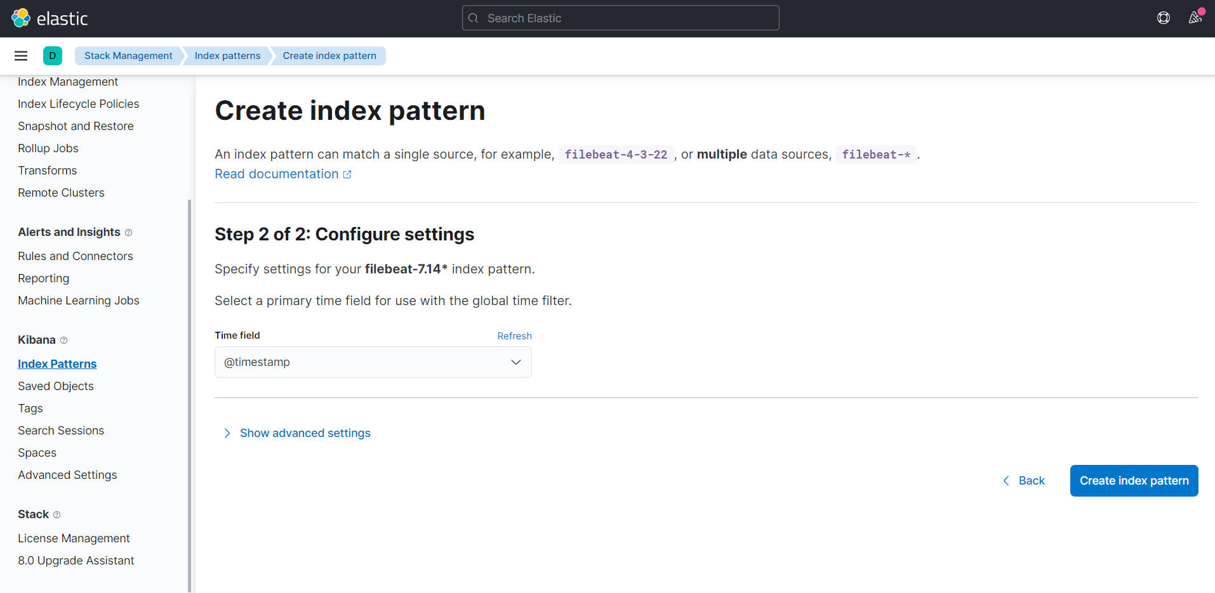Click the filebeat-4-3-22 code example
This screenshot has width=1215, height=593.
coord(616,155)
